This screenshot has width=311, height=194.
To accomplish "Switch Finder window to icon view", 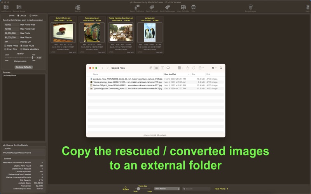I will (151, 68).
